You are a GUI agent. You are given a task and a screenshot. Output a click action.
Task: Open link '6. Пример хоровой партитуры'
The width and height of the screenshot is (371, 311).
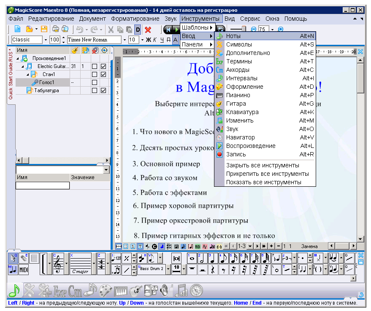pyautogui.click(x=183, y=206)
